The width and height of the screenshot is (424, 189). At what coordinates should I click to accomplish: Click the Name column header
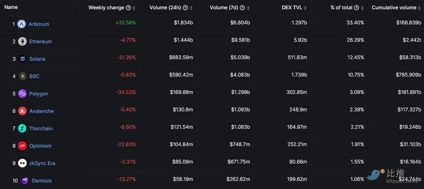tap(11, 7)
